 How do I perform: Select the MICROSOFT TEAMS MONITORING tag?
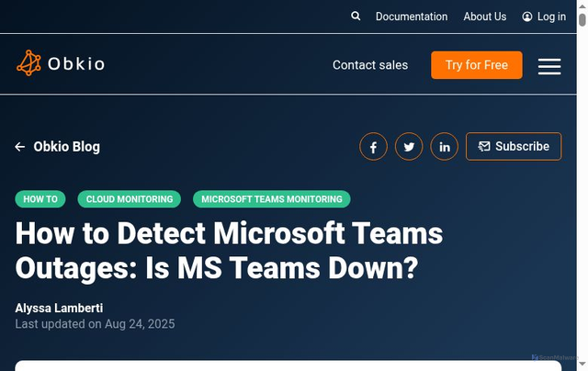(x=272, y=199)
